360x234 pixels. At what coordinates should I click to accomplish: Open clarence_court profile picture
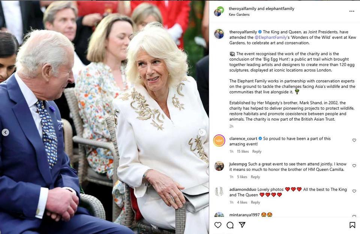pos(219,141)
